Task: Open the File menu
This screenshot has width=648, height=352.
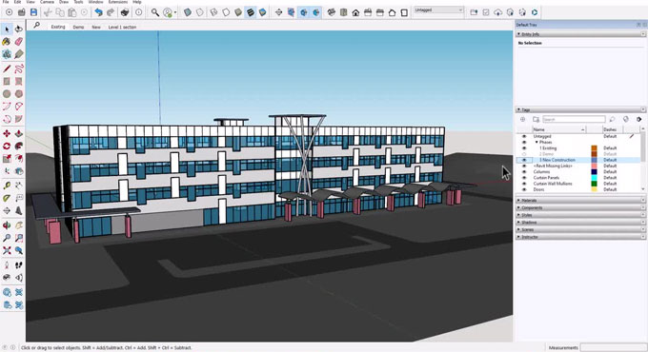Action: (6, 2)
